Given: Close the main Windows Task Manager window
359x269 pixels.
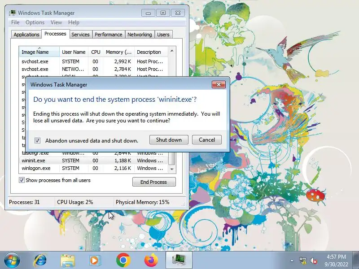Looking at the screenshot, I should coord(178,13).
